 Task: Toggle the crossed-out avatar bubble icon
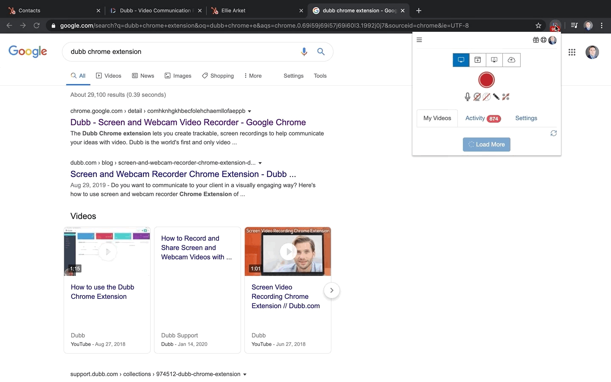[x=487, y=97]
